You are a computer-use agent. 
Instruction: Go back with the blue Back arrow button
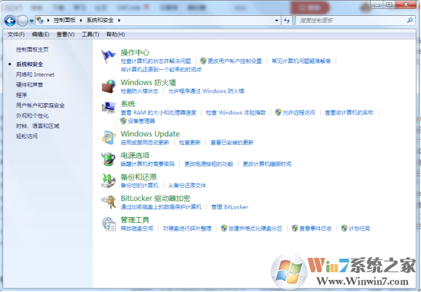pos(10,20)
